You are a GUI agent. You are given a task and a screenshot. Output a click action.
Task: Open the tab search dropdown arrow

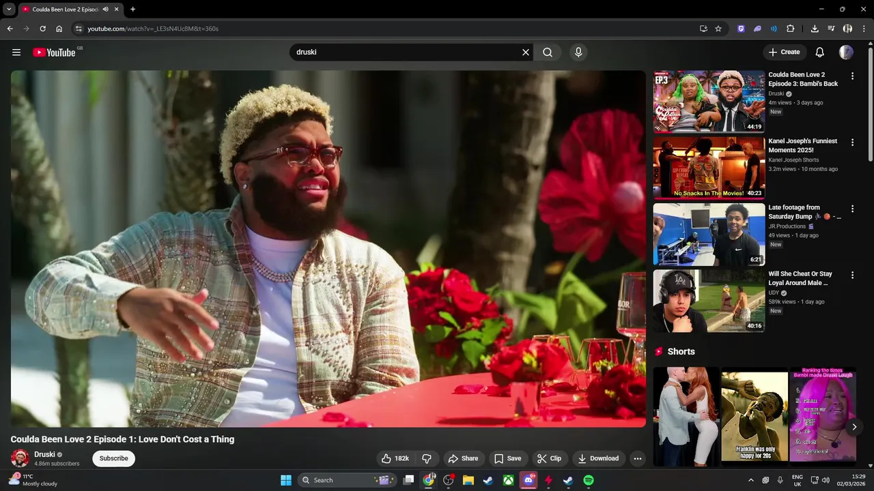[9, 9]
